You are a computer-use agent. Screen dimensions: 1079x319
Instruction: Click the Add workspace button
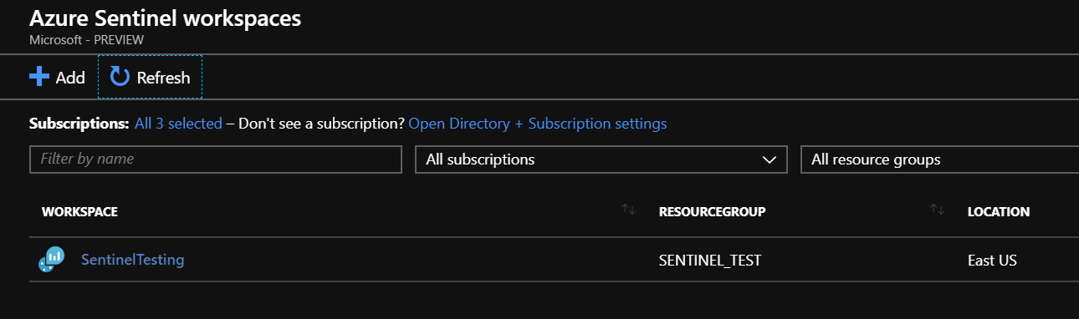(57, 78)
